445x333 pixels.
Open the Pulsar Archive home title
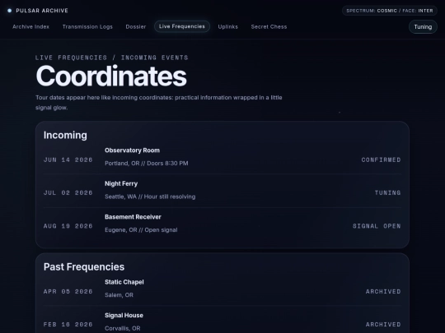(x=42, y=11)
